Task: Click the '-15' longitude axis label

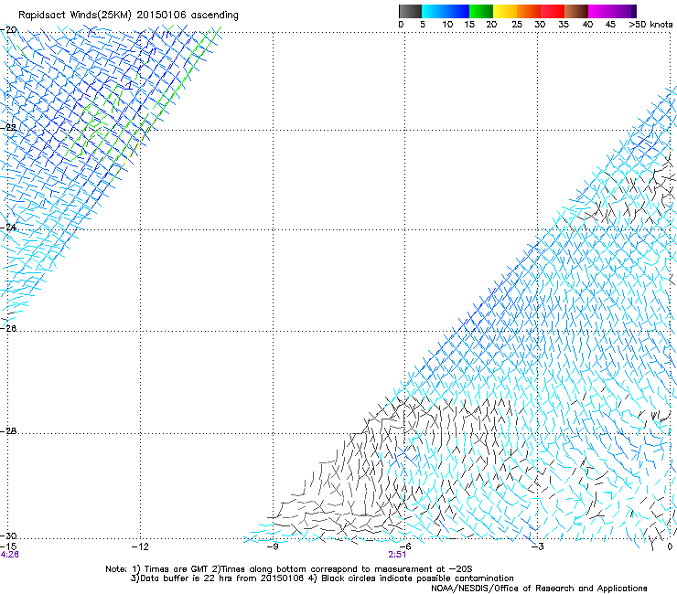Action: (x=8, y=546)
